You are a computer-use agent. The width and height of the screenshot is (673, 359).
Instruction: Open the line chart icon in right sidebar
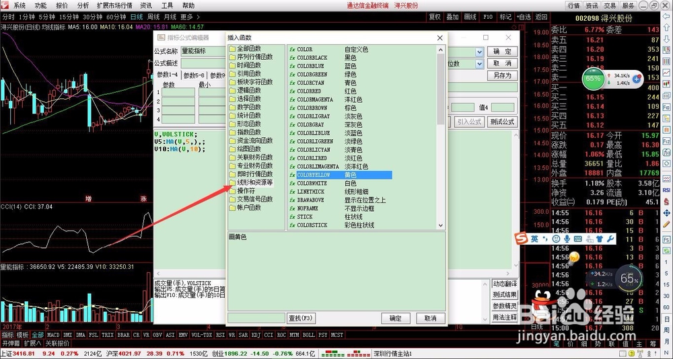point(666,73)
